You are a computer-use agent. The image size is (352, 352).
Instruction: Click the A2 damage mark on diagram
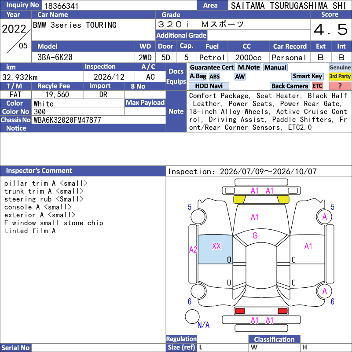click(x=193, y=249)
